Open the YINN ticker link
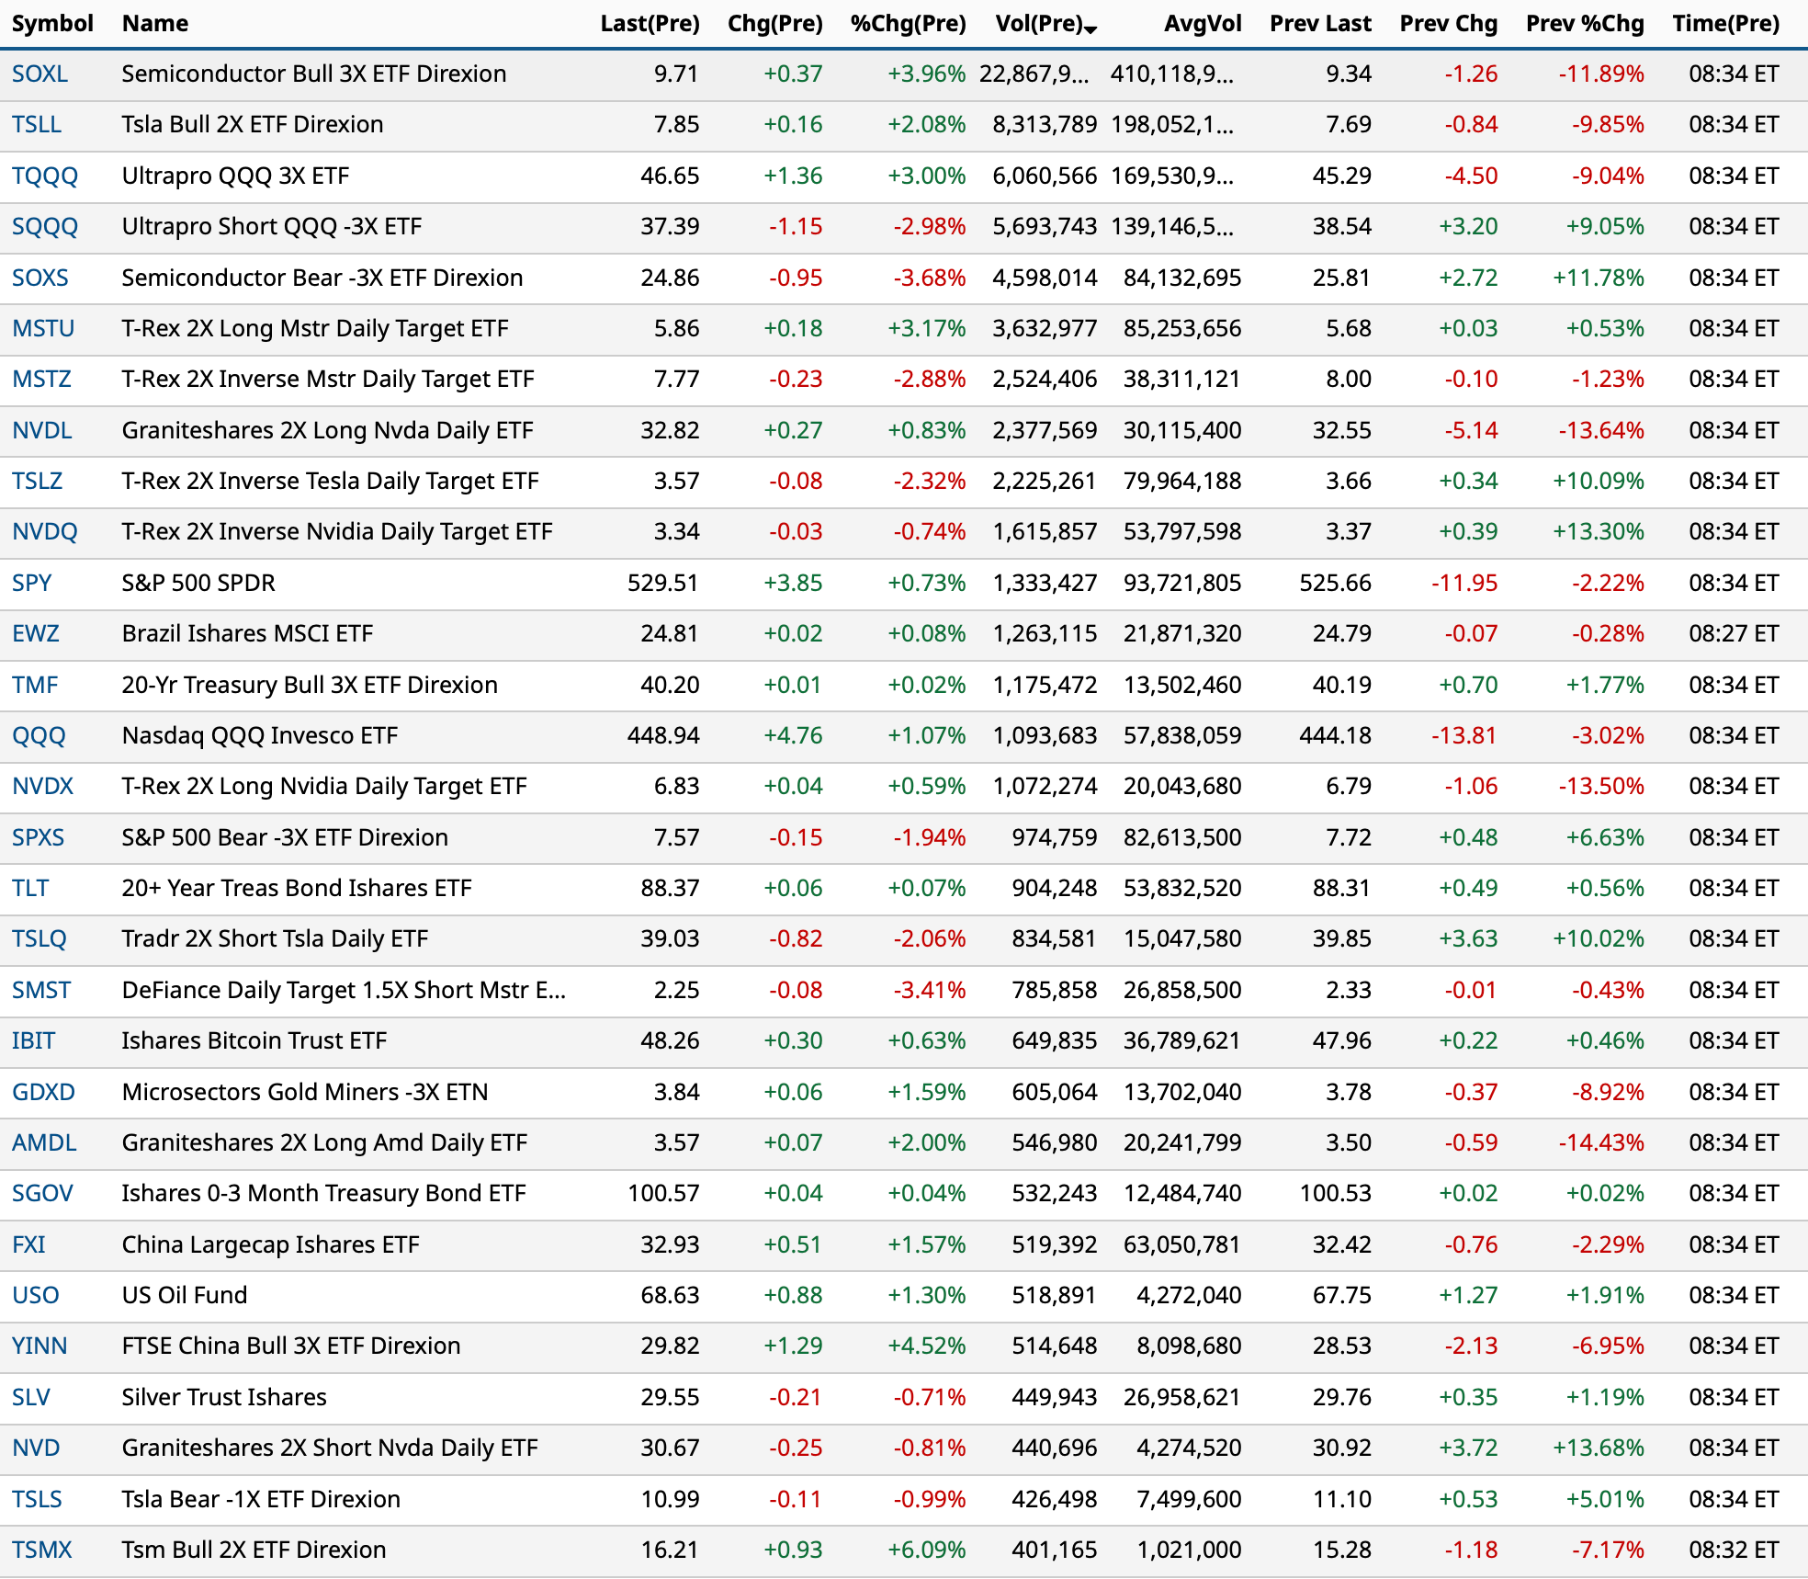 tap(40, 1346)
